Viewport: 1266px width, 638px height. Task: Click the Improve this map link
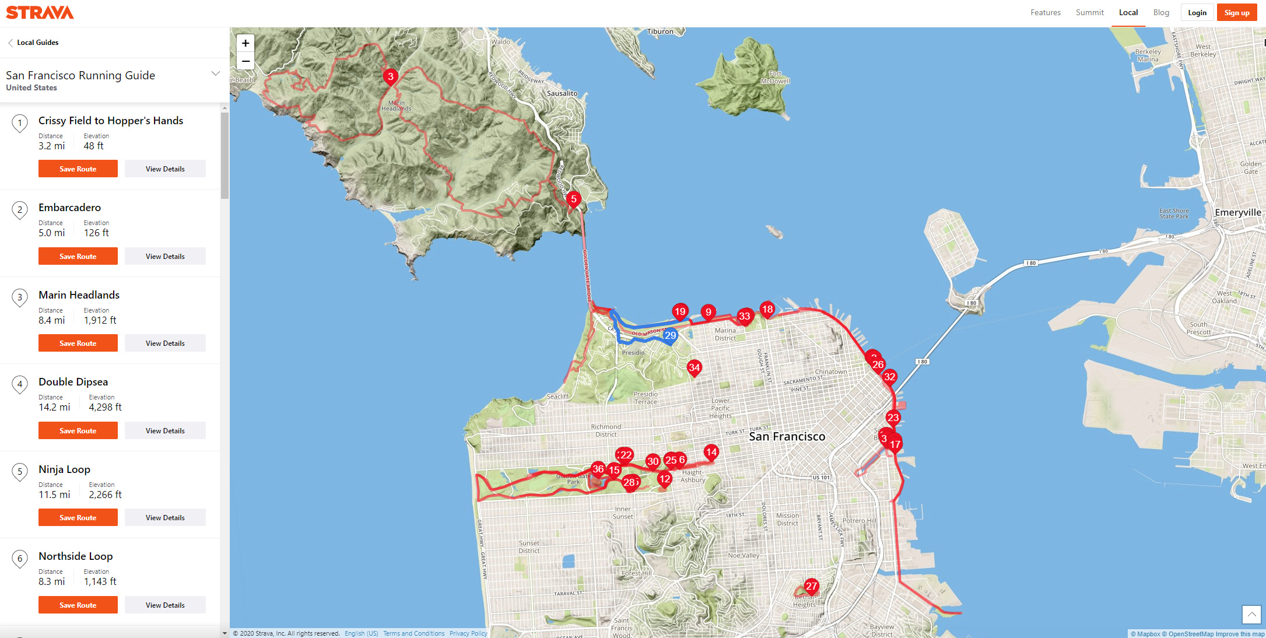[1240, 634]
